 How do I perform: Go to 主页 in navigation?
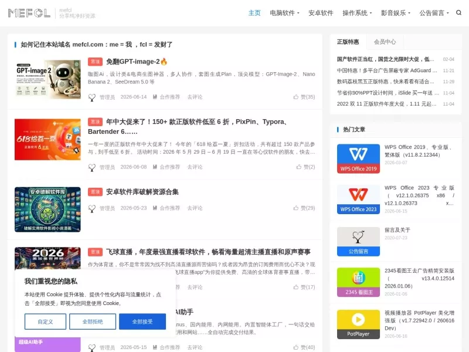pos(254,13)
